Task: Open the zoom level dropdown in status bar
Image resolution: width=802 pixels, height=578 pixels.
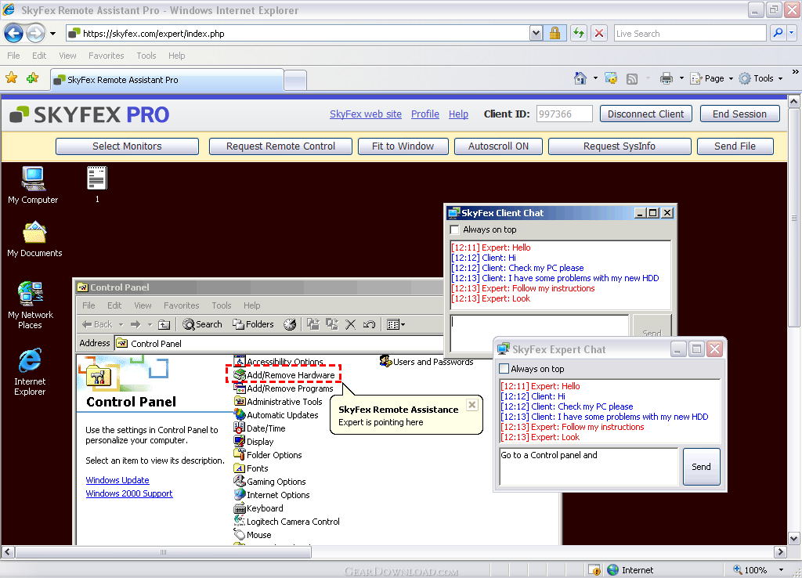Action: coord(781,570)
